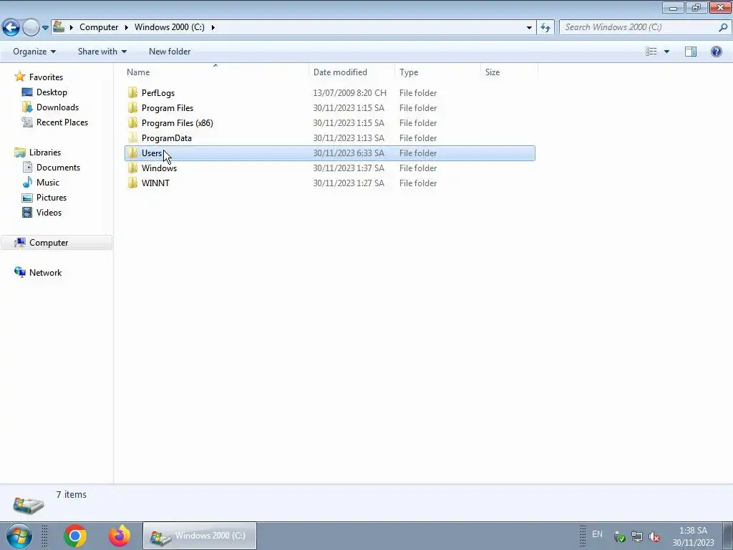Viewport: 733px width, 550px height.
Task: Select the Windows folder icon
Action: click(x=132, y=168)
